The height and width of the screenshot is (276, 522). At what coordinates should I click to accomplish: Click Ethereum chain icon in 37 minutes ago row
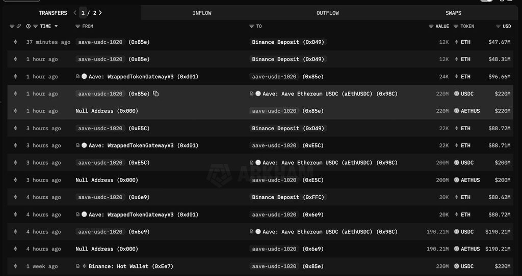15,42
